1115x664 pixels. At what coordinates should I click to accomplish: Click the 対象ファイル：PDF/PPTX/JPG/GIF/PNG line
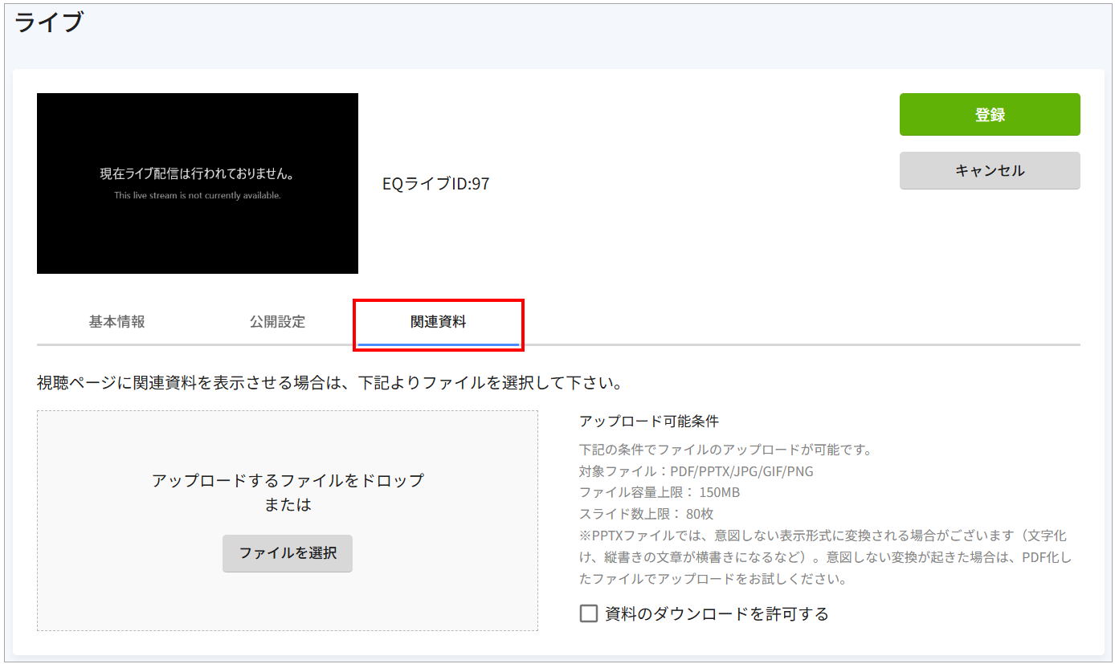(696, 471)
